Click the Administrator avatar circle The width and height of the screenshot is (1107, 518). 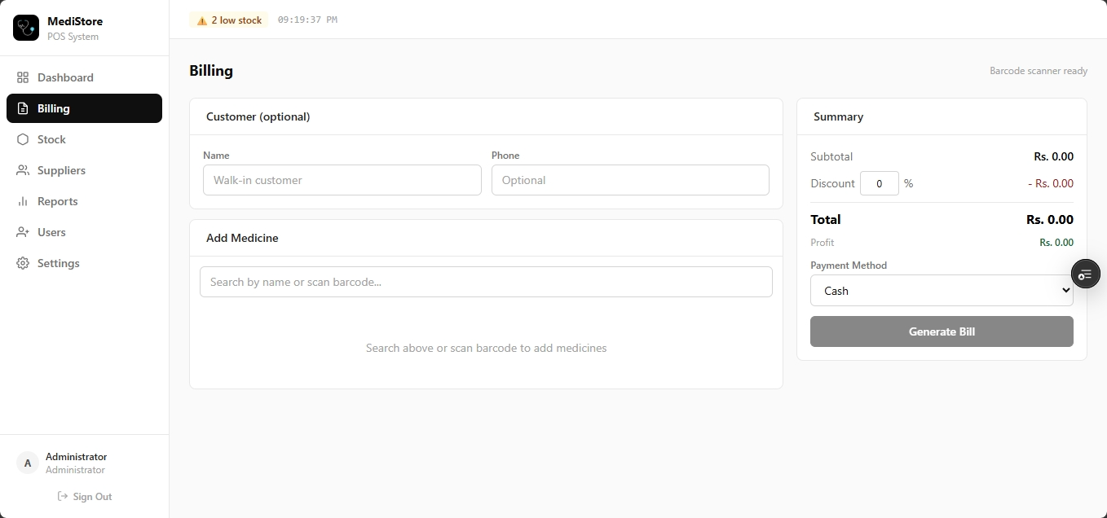coord(28,463)
